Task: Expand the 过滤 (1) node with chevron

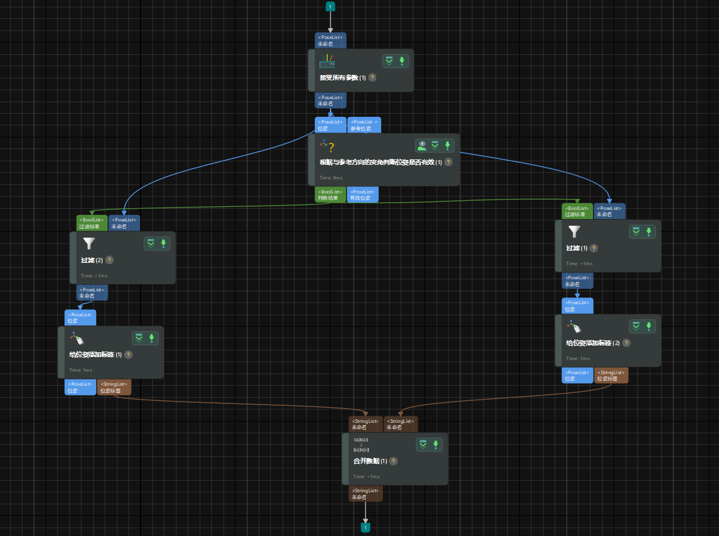Action: click(636, 232)
